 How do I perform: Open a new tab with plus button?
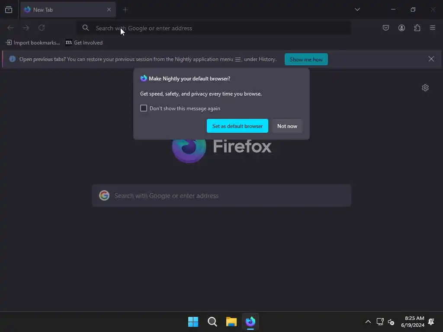(x=125, y=10)
